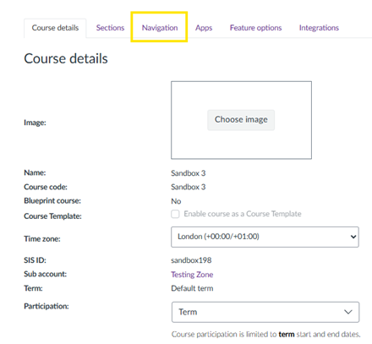Click the Sandbox 3 Name value

point(189,173)
